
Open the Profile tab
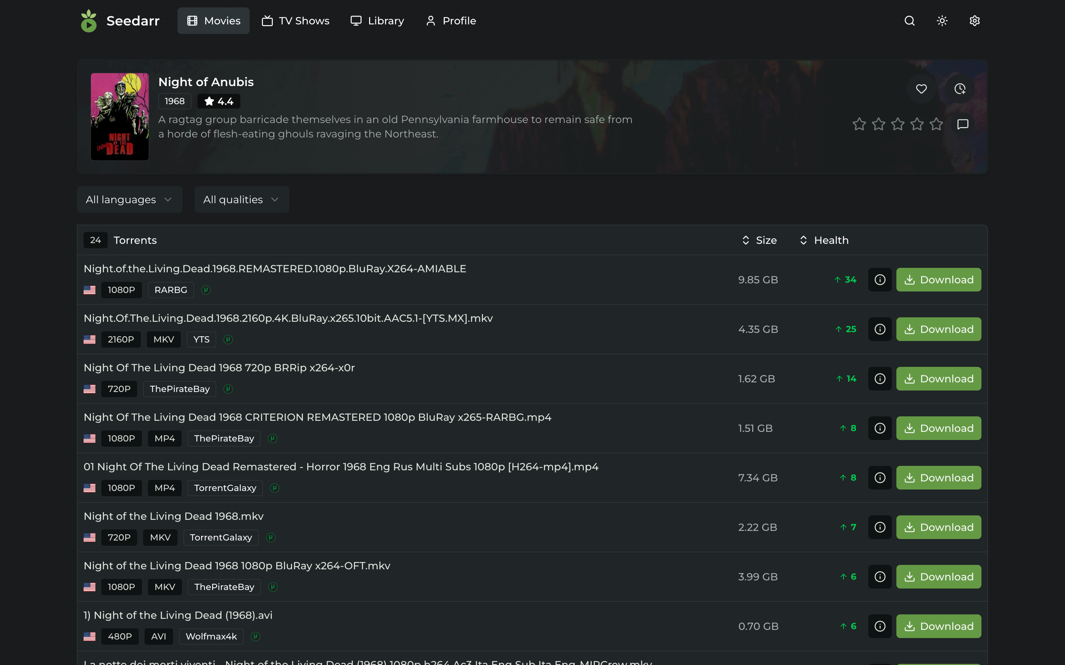coord(451,21)
